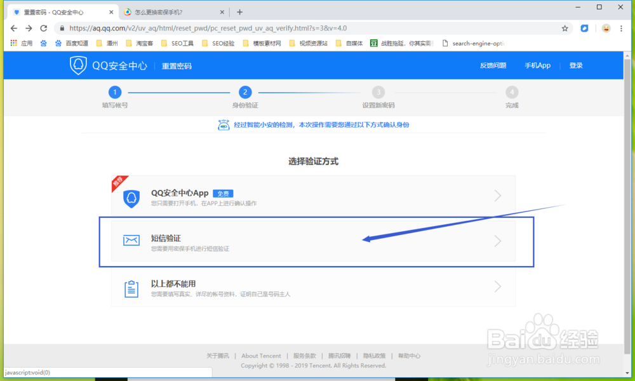Viewport: 635px width, 381px height.
Task: Close the 重置密码 tab
Action: click(111, 12)
